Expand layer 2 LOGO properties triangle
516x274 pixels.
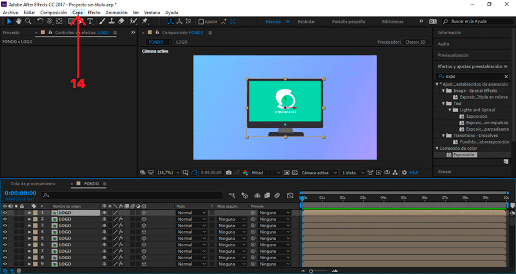[29, 219]
